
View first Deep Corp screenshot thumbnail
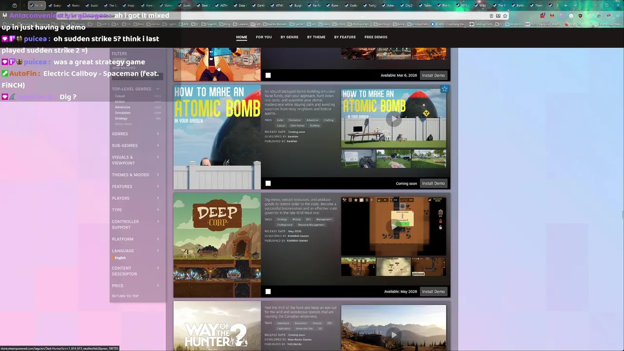point(358,267)
